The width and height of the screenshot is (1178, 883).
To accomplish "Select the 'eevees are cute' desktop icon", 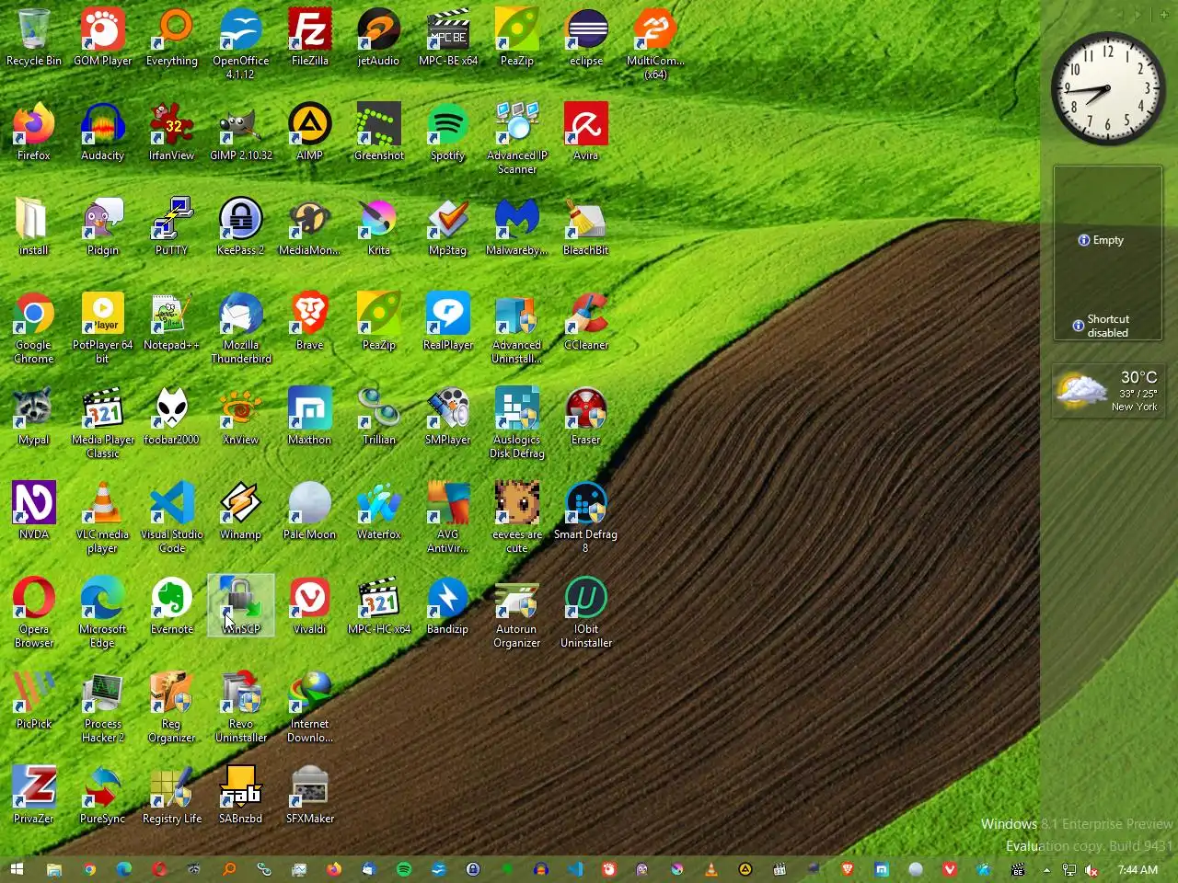I will (x=517, y=518).
